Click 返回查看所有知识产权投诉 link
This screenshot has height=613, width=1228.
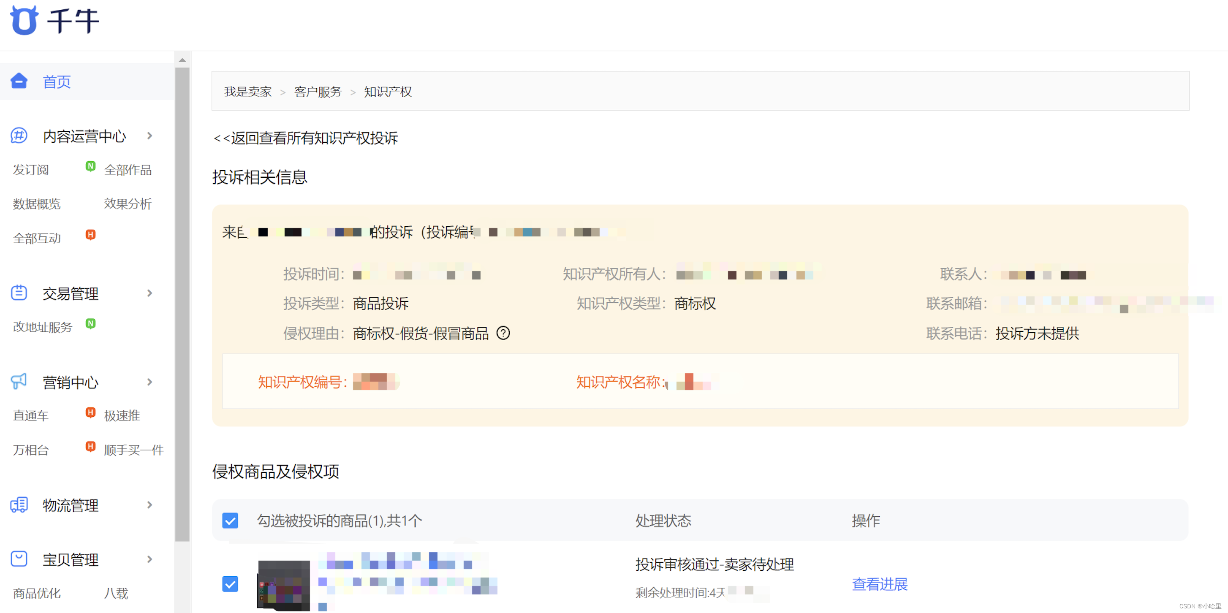[x=306, y=138]
